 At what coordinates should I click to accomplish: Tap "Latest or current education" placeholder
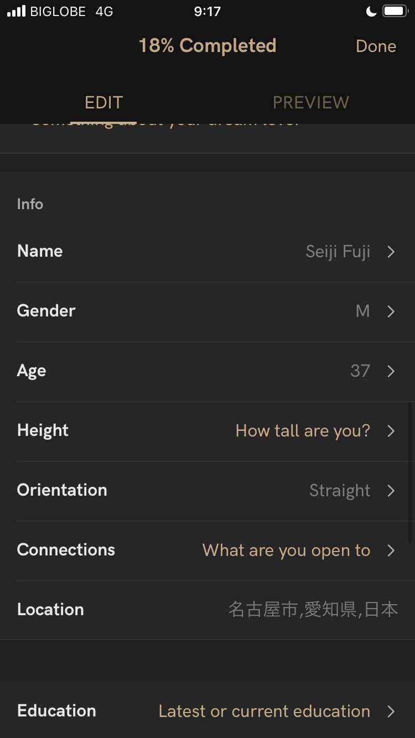tap(264, 711)
